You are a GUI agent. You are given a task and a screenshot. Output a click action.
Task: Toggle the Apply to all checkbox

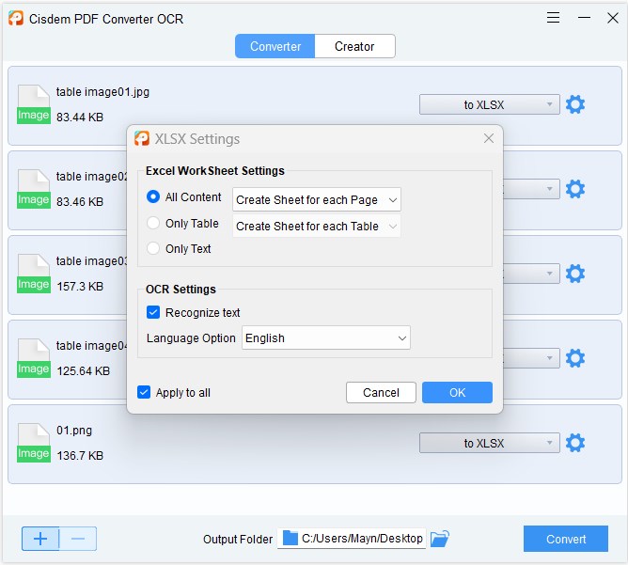pos(144,392)
